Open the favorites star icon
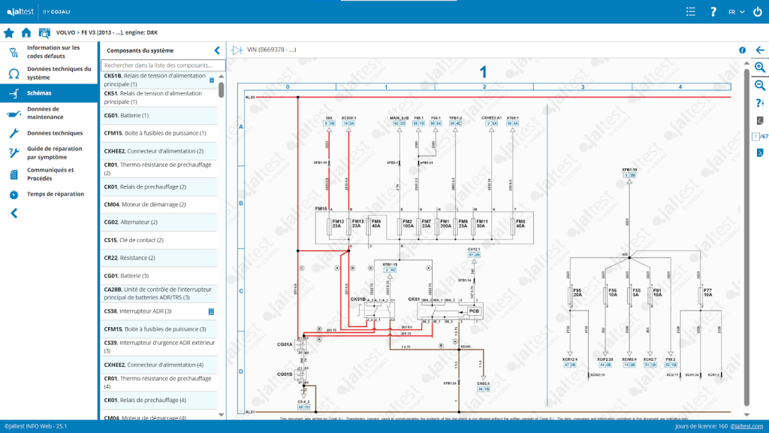Screen dimensions: 769x433 click(x=9, y=32)
